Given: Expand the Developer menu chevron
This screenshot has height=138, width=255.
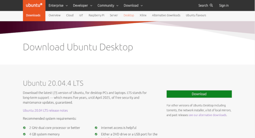Looking at the screenshot, I should pyautogui.click(x=91, y=6).
